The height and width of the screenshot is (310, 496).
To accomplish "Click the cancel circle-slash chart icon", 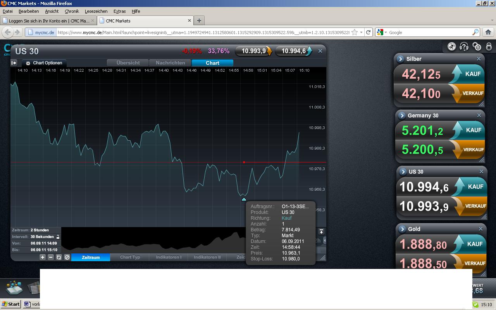I will coord(67,257).
